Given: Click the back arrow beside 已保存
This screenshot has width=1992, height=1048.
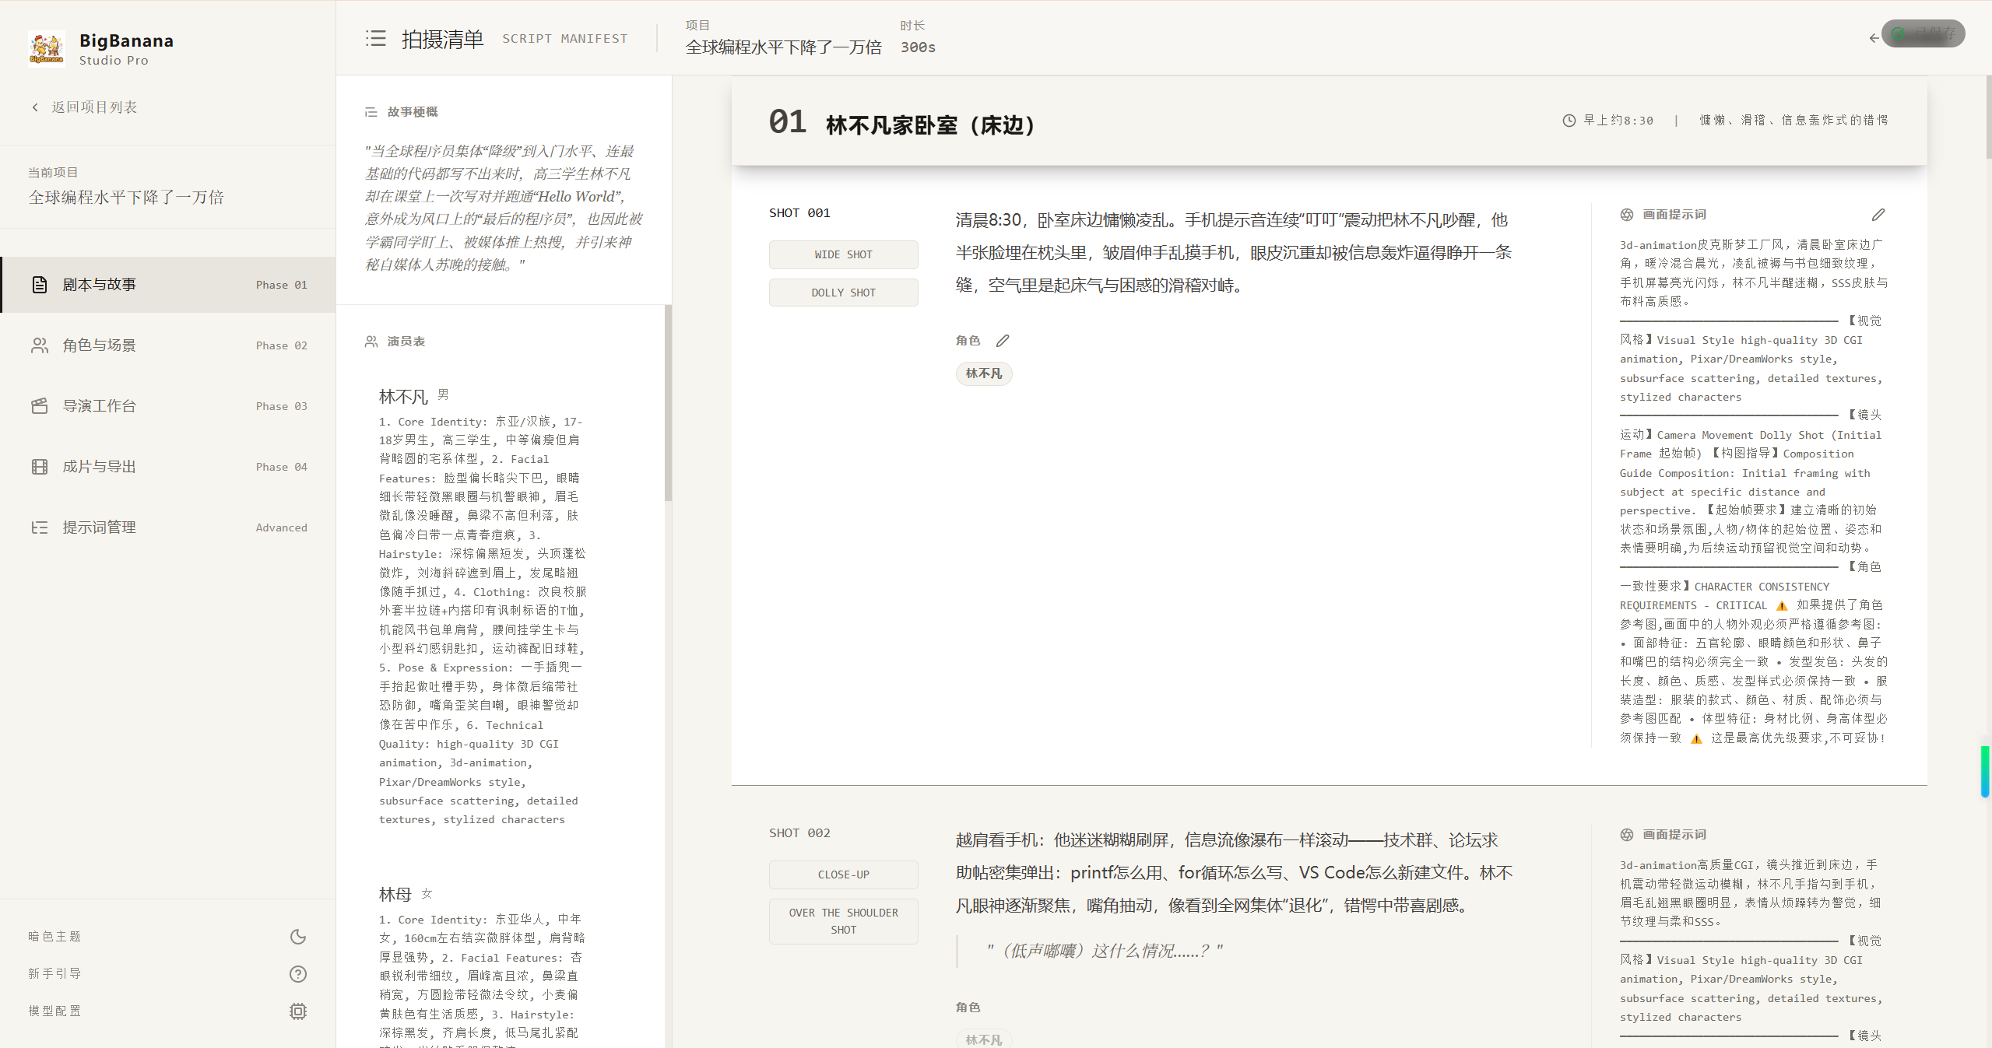Looking at the screenshot, I should click(1874, 37).
